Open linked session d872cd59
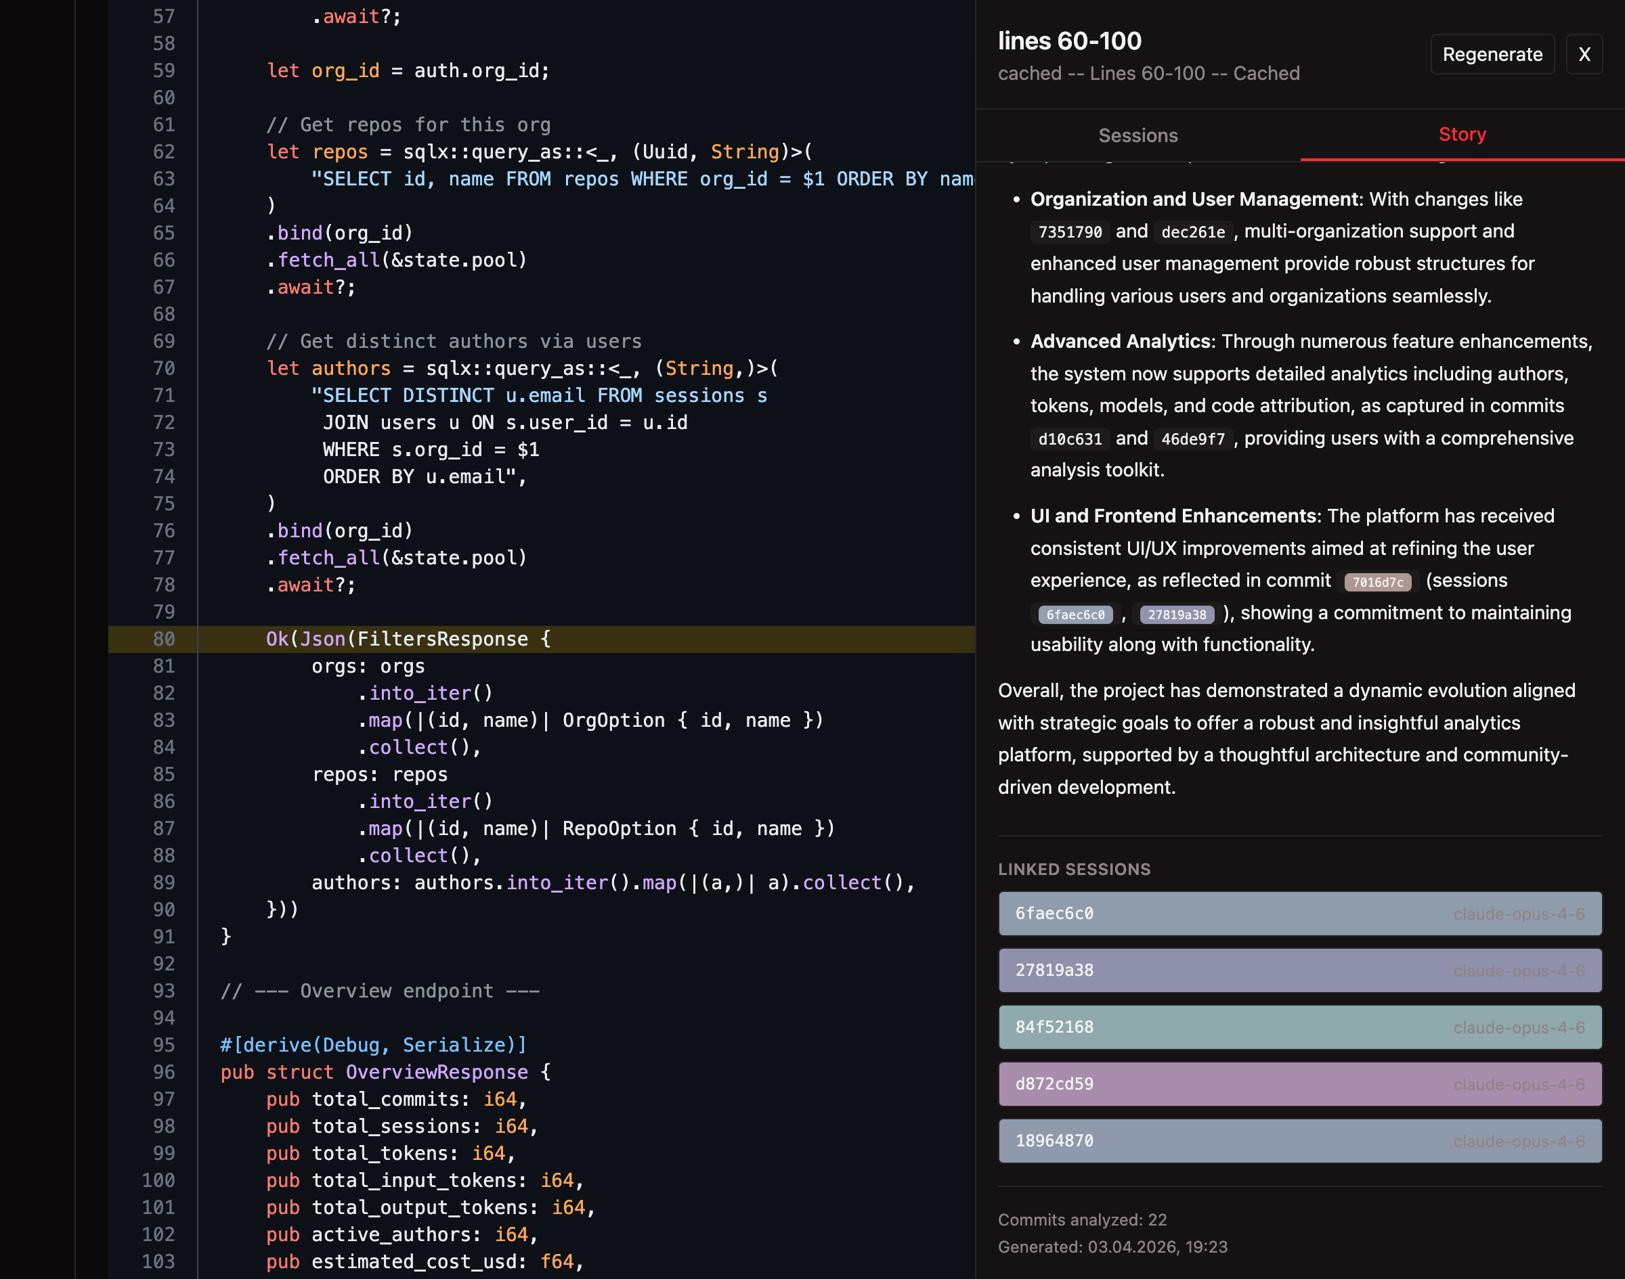This screenshot has height=1279, width=1625. [1299, 1084]
